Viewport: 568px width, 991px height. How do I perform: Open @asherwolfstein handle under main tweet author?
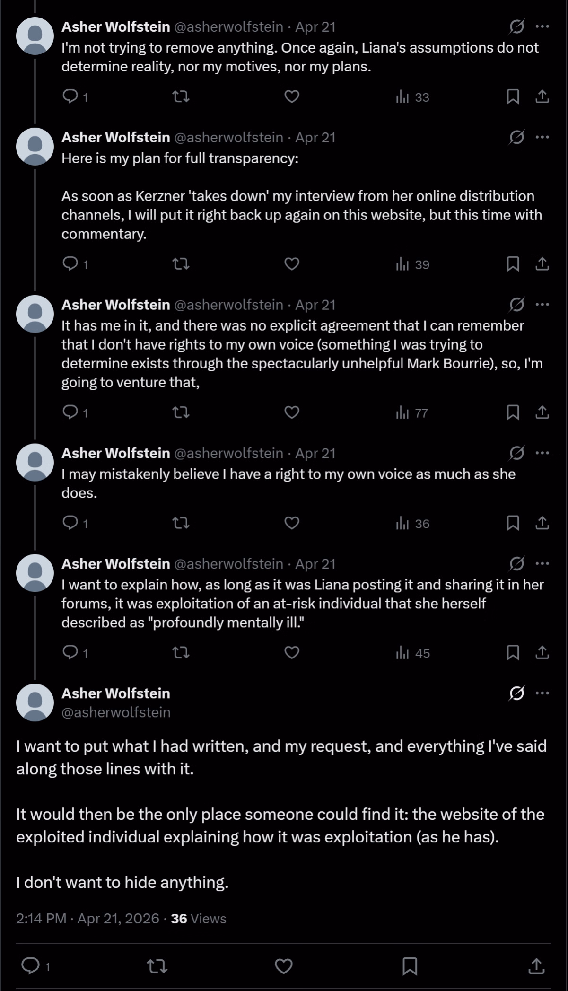[116, 712]
